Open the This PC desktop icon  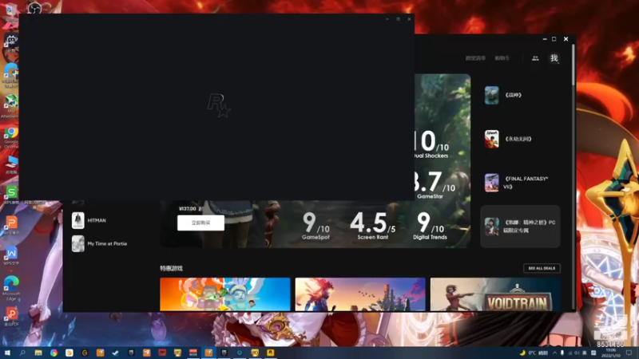coord(11,165)
